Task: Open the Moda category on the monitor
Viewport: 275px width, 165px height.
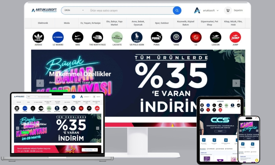Action: 67,23
